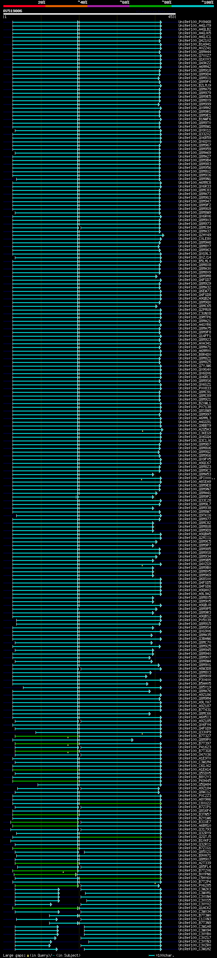Screen dimensions: 217x958
Task: Open hit UniRef100_B1A941
Action: pyautogui.click(x=195, y=44)
